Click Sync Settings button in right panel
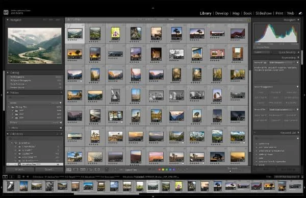306x198 pixels. coord(288,170)
